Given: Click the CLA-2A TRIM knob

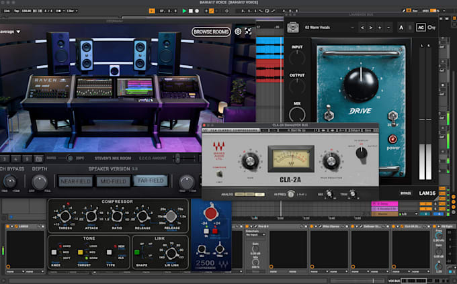Looking at the screenshot, I should [x=352, y=194].
